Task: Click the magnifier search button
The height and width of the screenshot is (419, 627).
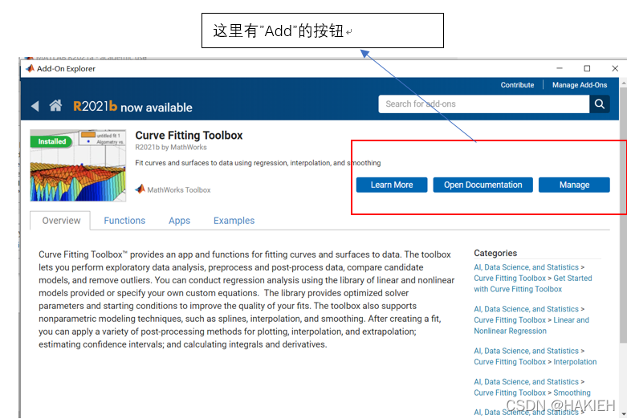Action: point(600,104)
